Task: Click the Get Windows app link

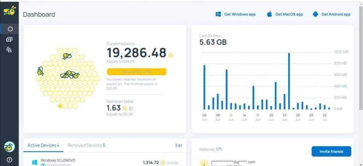Action: pyautogui.click(x=240, y=14)
